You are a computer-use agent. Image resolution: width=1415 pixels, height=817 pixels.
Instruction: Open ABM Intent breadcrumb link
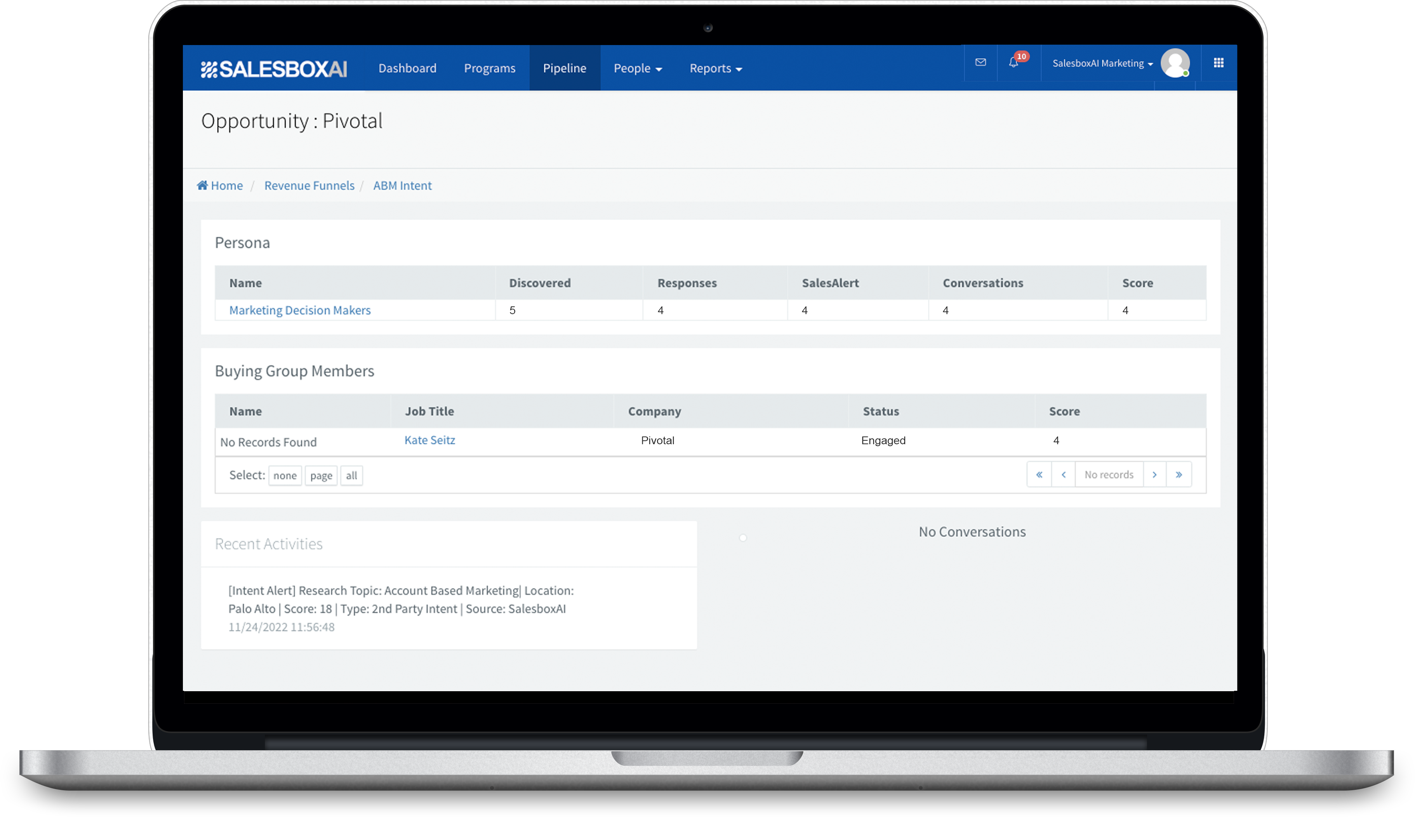[x=402, y=185]
